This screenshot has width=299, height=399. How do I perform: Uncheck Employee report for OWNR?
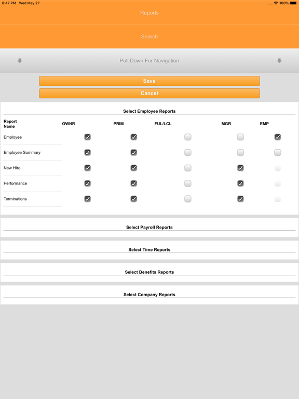pyautogui.click(x=87, y=137)
